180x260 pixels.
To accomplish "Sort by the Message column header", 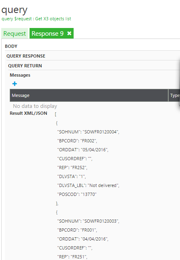I will [21, 95].
